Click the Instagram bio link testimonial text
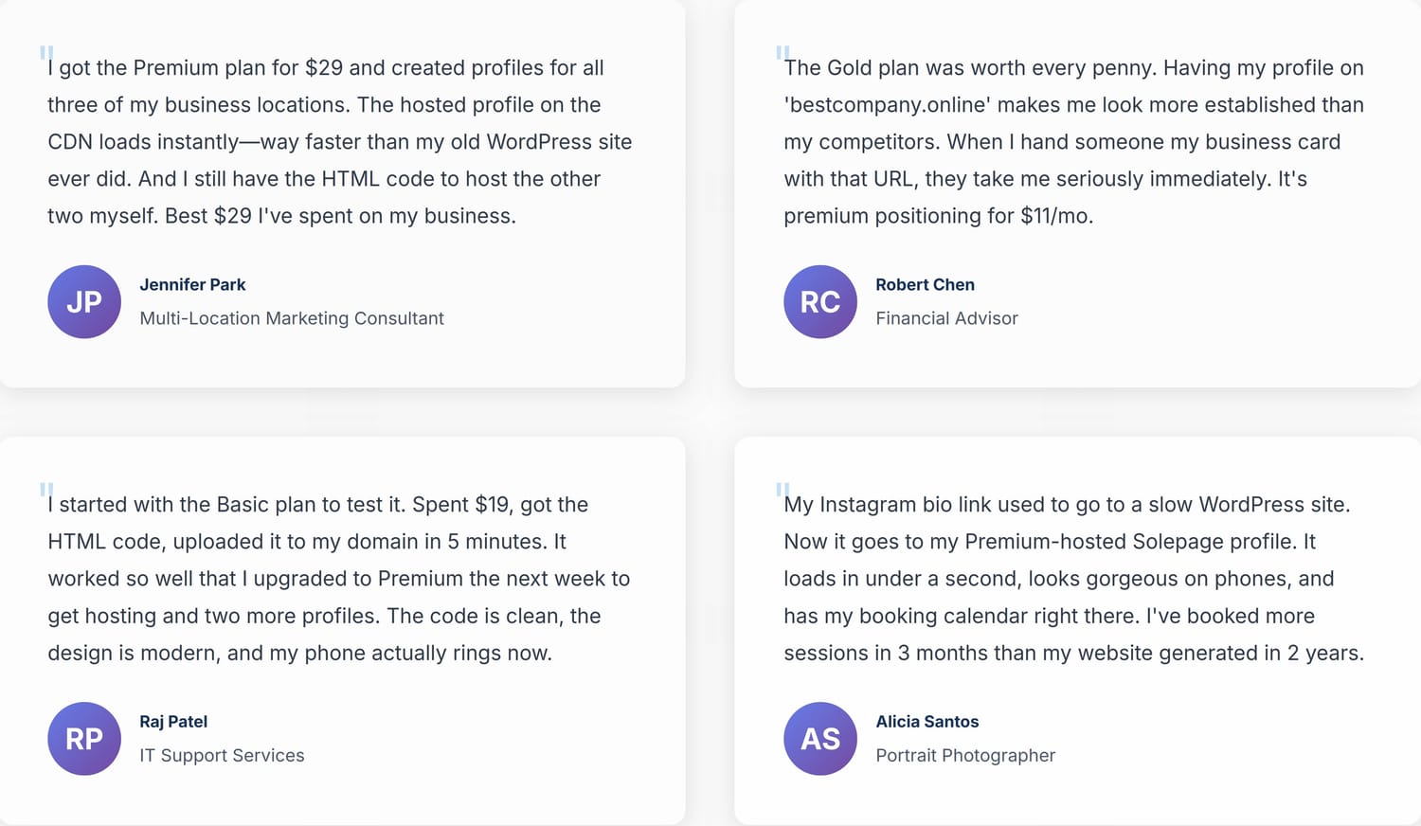Screen dimensions: 1421x826 [x=1073, y=578]
